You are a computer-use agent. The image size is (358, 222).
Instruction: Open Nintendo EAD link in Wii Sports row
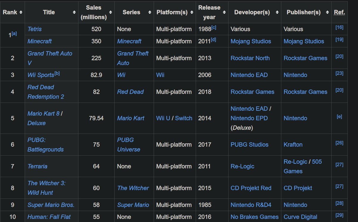(249, 75)
